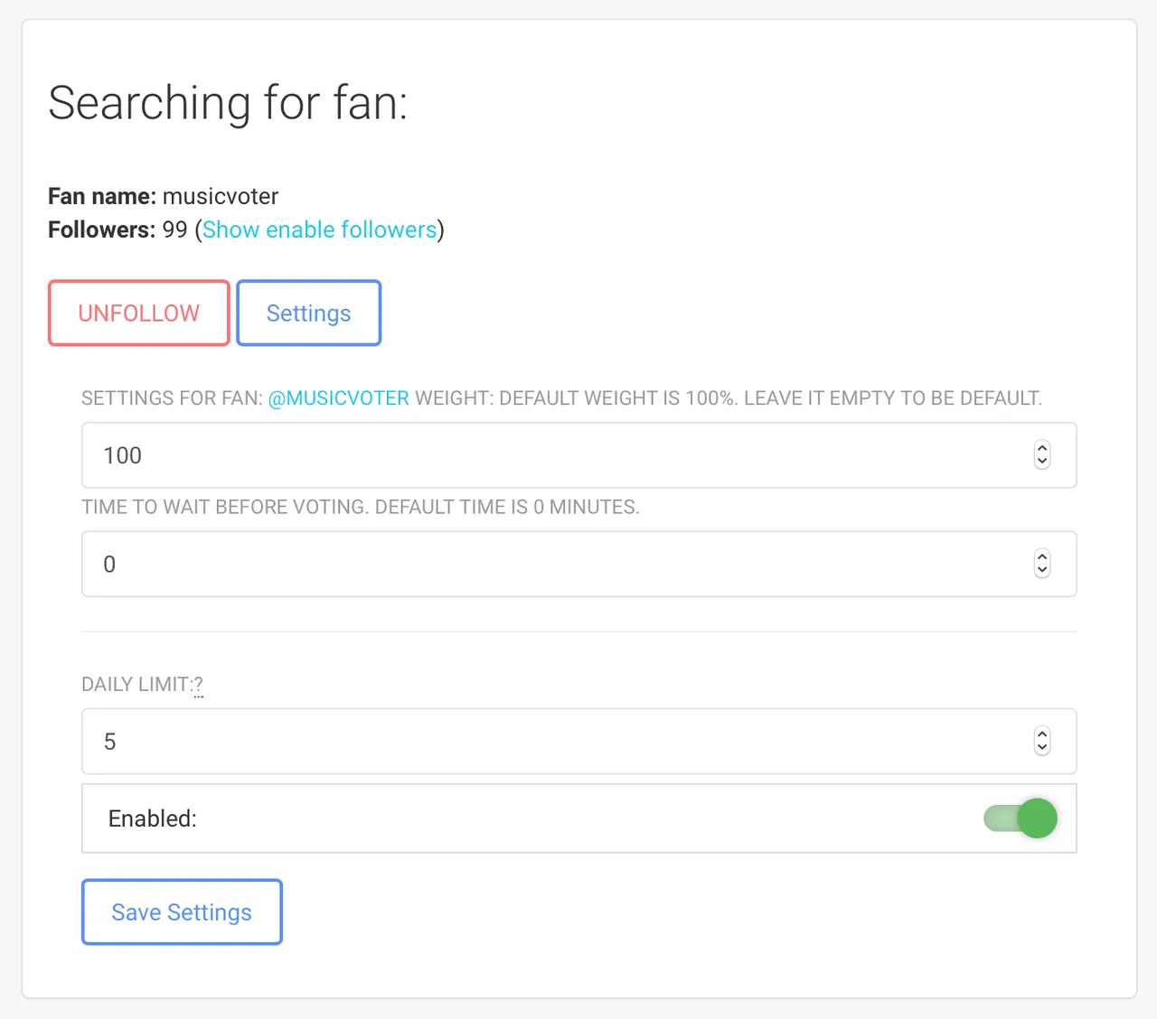Open the Show enable followers link
The width and height of the screenshot is (1157, 1019).
(x=319, y=229)
